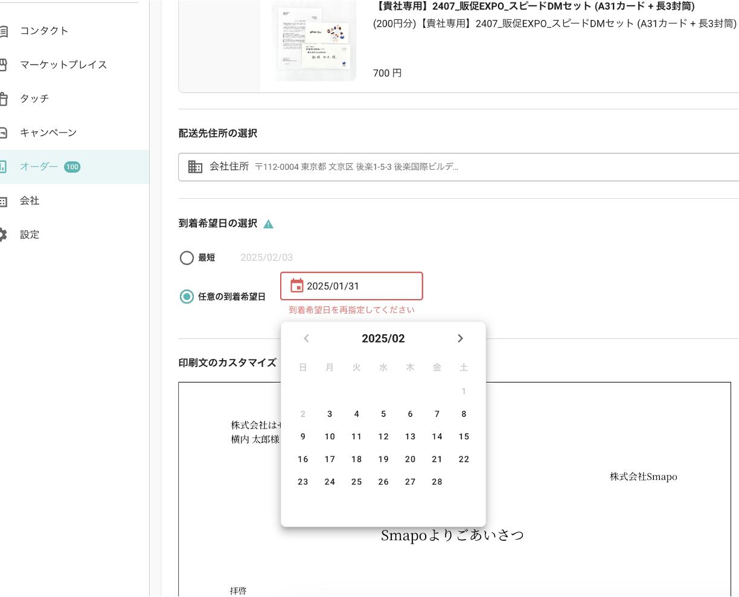
Task: Go to タッチ section
Action: (x=34, y=98)
